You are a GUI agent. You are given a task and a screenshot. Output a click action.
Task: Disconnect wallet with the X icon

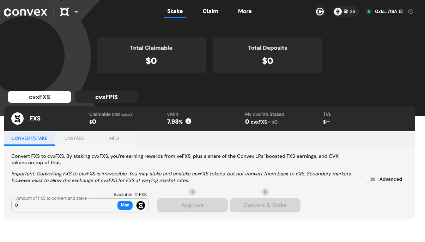[x=411, y=11]
